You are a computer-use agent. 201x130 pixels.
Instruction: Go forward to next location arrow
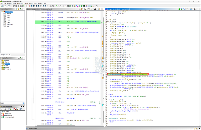coord(9,6)
